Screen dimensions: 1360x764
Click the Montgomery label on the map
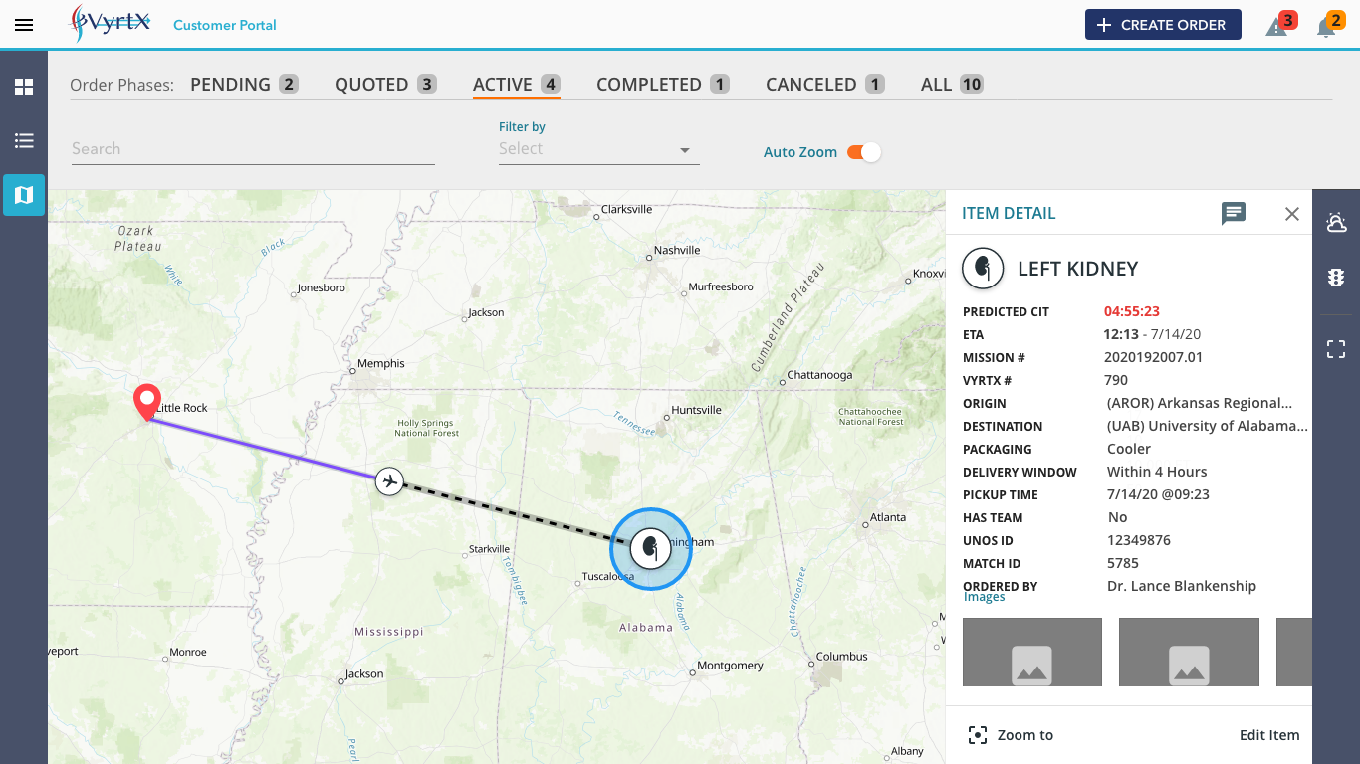tap(730, 666)
